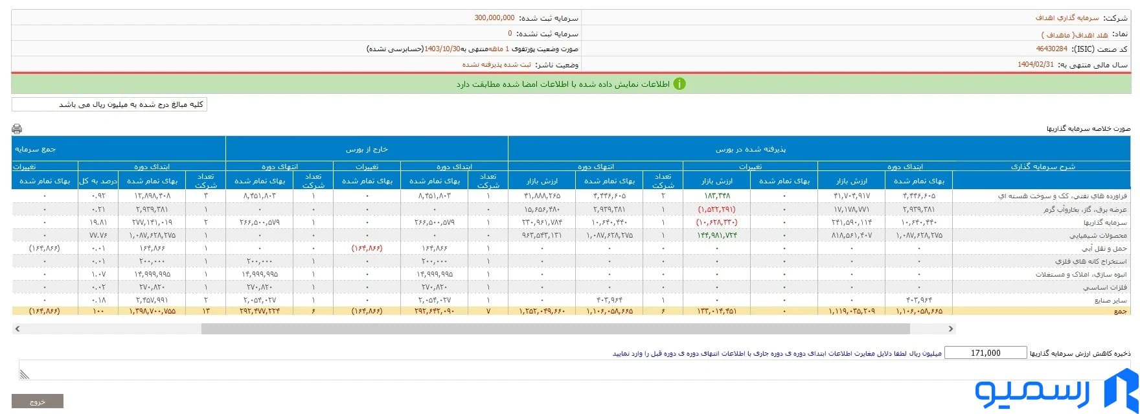Click publisher status ثبت شده پذیرفته نشده
The width and height of the screenshot is (1140, 414).
point(496,65)
